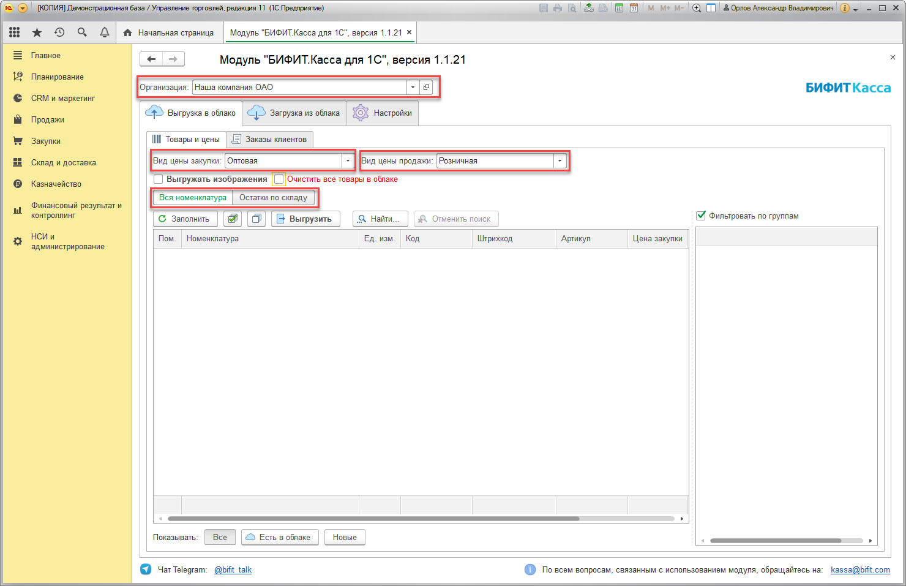This screenshot has height=586, width=906.
Task: Enable Выгружать изображения checkbox
Action: 159,179
